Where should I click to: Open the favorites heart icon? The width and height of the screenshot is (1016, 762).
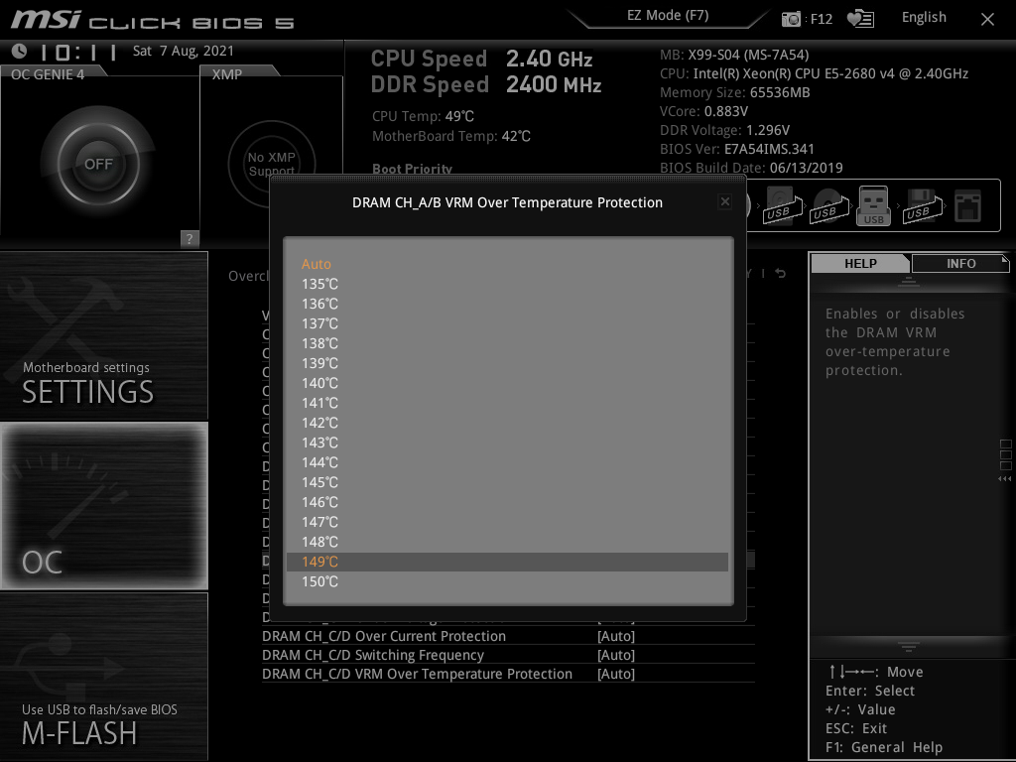pyautogui.click(x=860, y=19)
